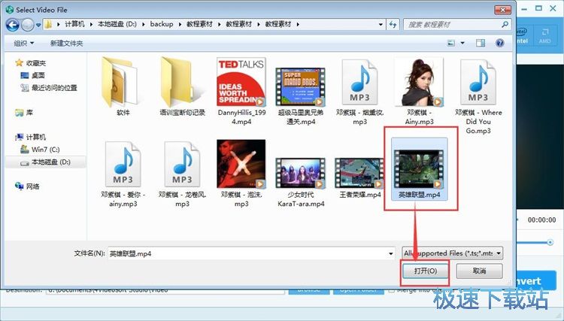The image size is (564, 321).
Task: Expand the arrow after backup in breadcrumb
Action: pos(180,25)
